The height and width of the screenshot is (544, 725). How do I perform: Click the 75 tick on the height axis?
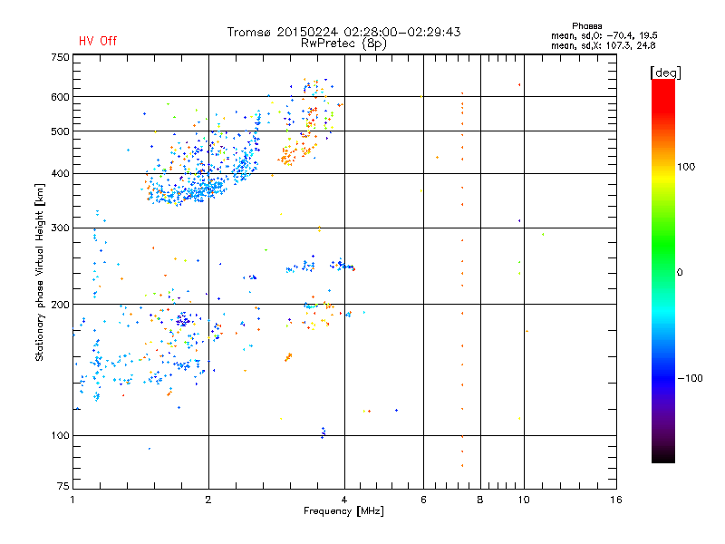point(63,488)
